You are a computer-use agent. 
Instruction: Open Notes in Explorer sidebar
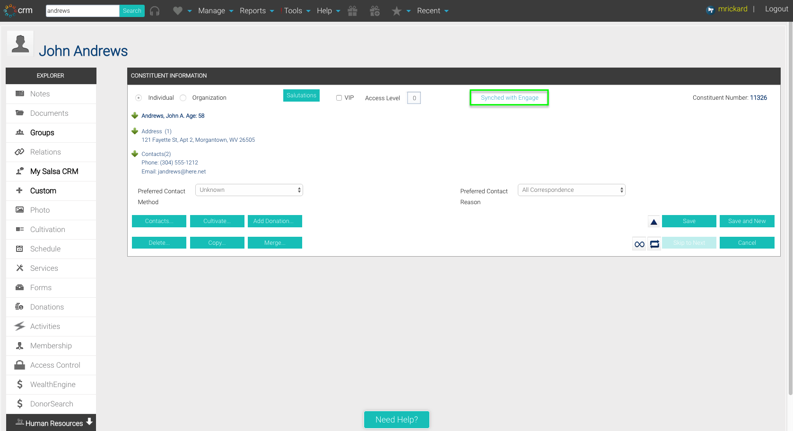pyautogui.click(x=51, y=94)
